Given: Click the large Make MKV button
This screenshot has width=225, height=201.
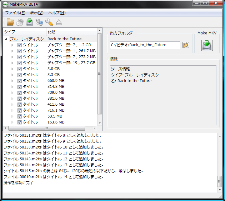Looking at the screenshot, I should (207, 45).
